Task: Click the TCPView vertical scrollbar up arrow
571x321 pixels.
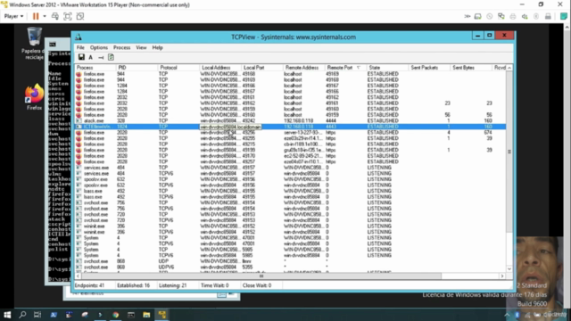Action: 509,68
